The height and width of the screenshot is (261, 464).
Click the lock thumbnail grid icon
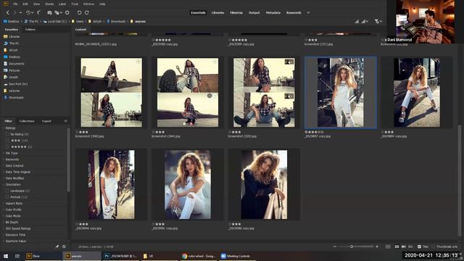point(388,246)
